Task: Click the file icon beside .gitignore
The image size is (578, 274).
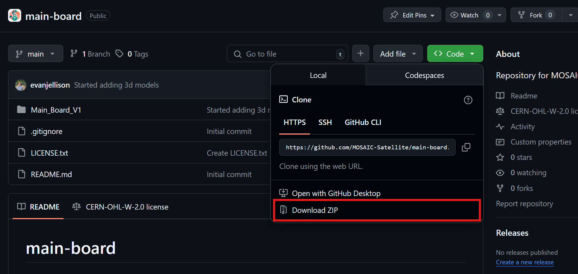Action: pyautogui.click(x=22, y=131)
